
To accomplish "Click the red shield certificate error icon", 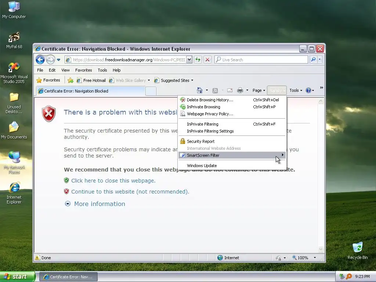I will point(49,114).
